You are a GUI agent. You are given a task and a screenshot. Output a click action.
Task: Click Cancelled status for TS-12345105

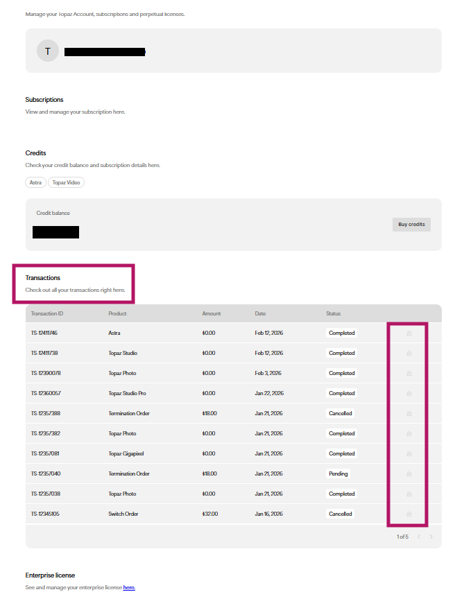(x=341, y=514)
